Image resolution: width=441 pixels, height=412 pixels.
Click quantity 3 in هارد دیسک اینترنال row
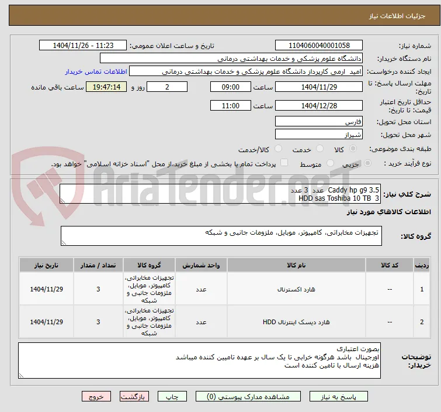pyautogui.click(x=98, y=322)
